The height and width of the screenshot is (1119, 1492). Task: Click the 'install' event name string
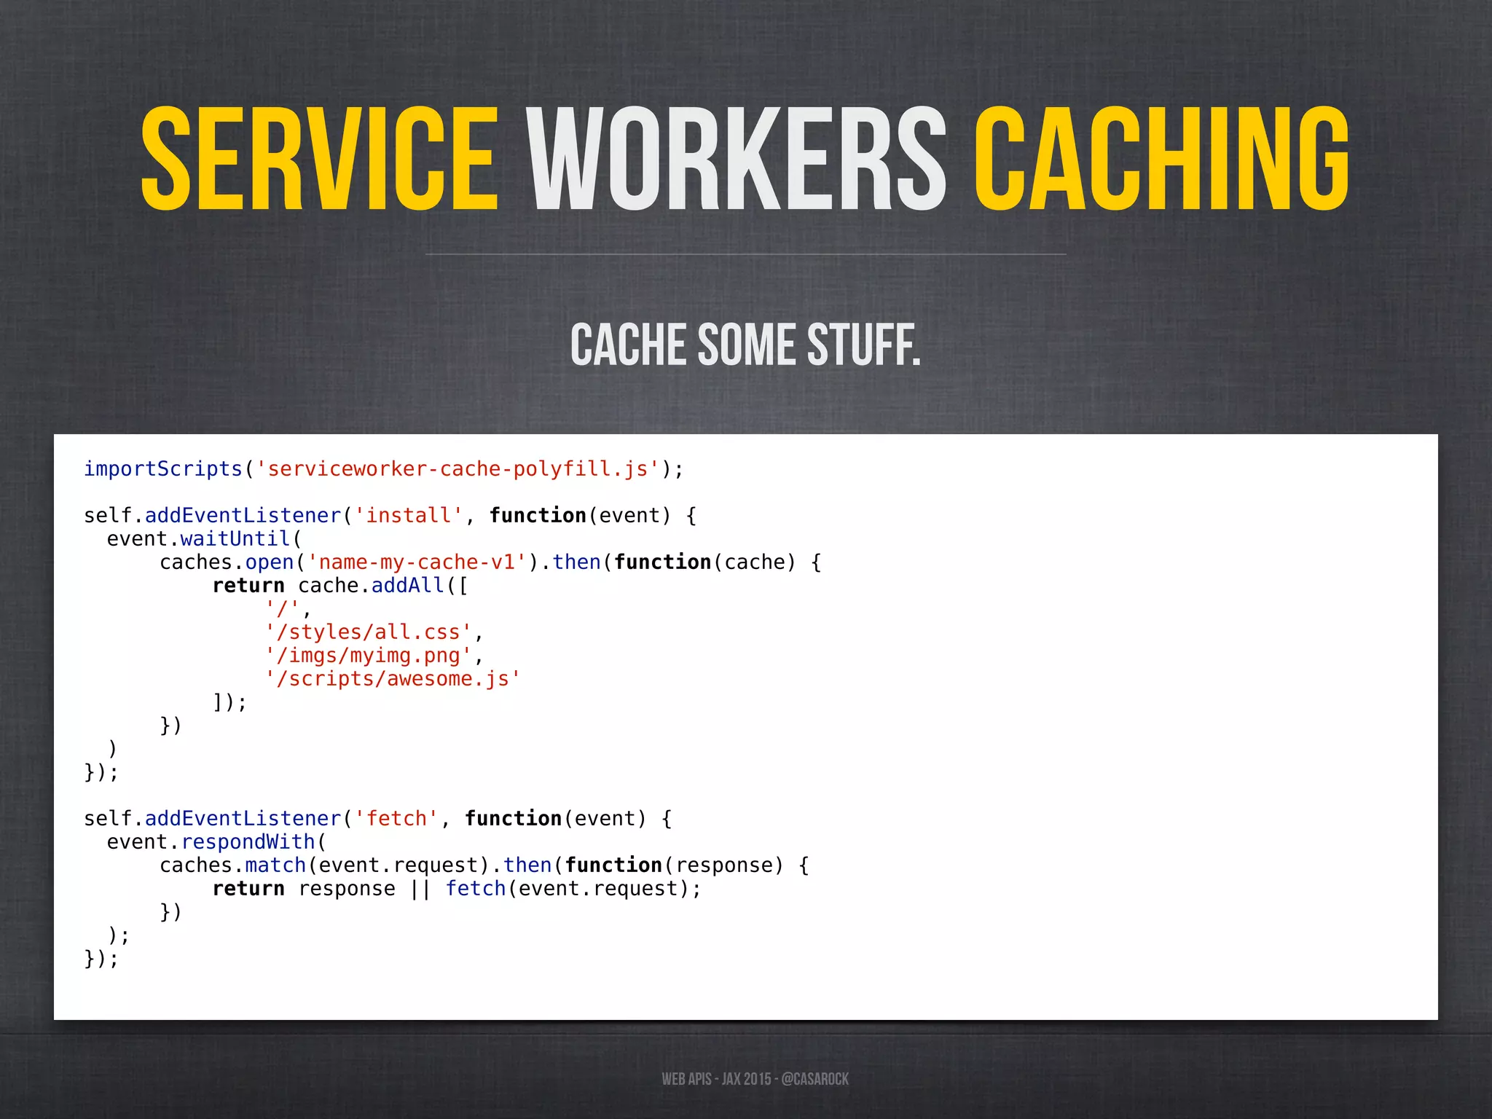tap(409, 516)
